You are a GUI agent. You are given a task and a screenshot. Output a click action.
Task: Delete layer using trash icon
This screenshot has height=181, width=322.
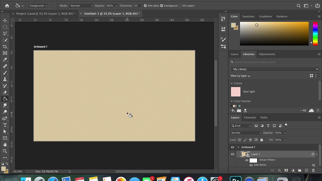click(313, 170)
